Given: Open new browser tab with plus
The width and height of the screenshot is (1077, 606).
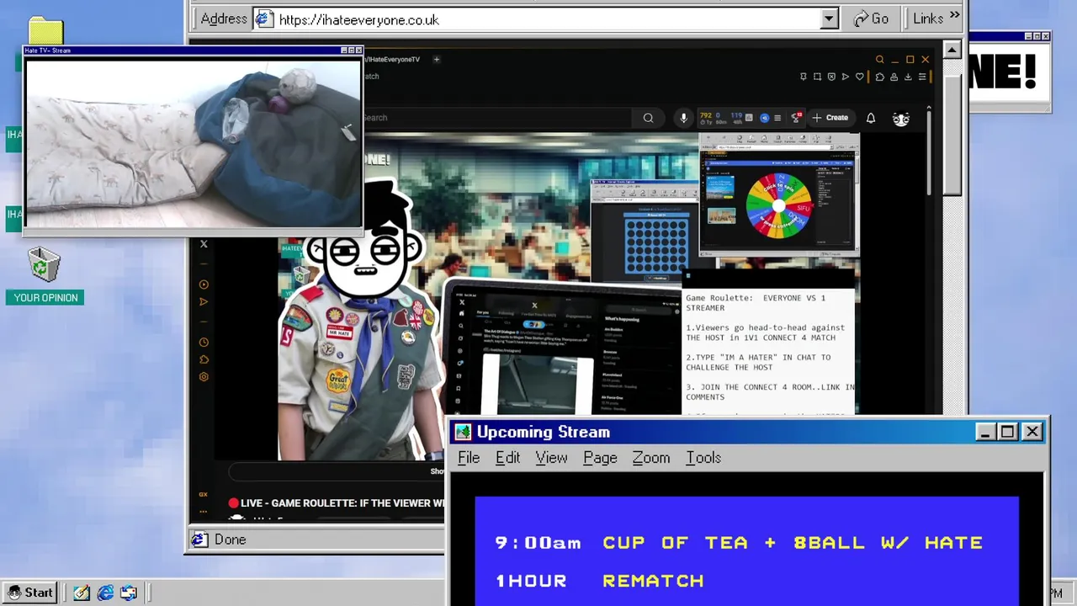Looking at the screenshot, I should [x=436, y=59].
